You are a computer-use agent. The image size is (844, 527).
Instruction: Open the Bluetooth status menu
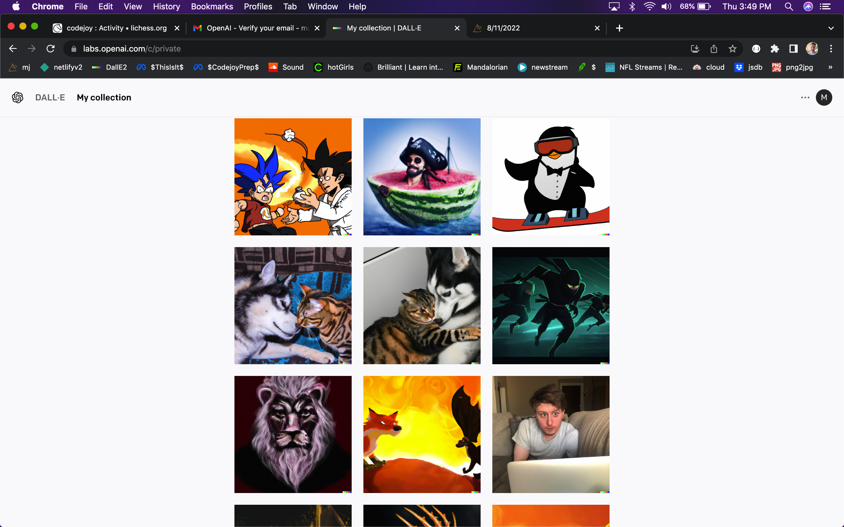[632, 7]
